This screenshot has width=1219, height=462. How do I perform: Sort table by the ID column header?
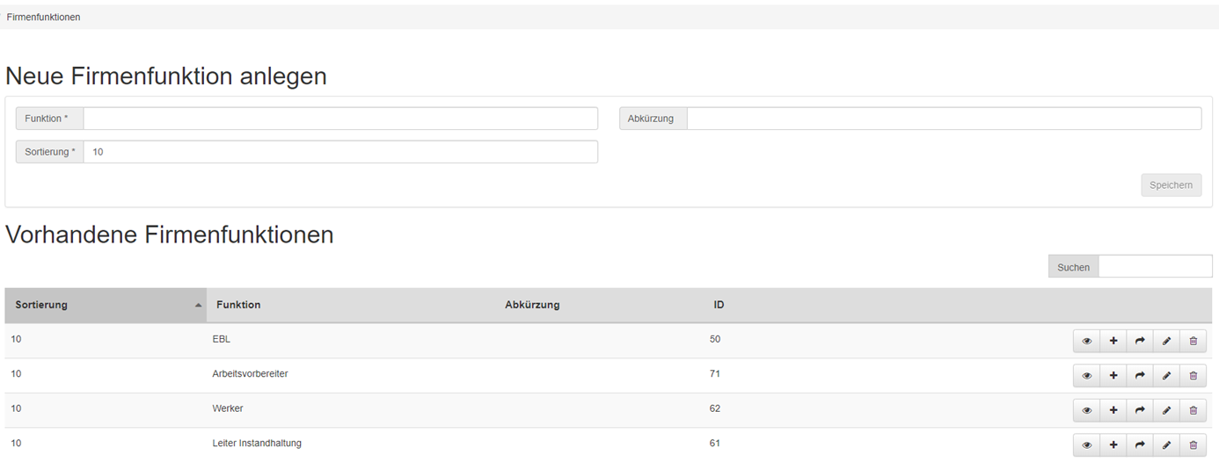pyautogui.click(x=719, y=305)
